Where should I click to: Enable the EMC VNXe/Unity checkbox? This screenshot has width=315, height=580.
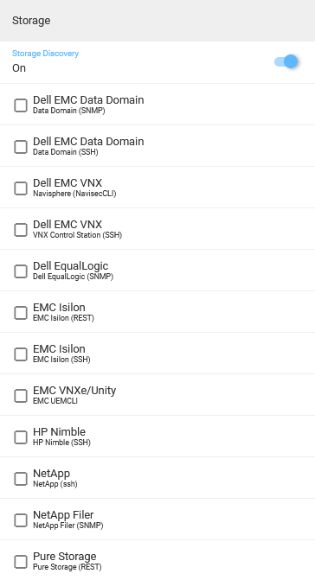[21, 395]
